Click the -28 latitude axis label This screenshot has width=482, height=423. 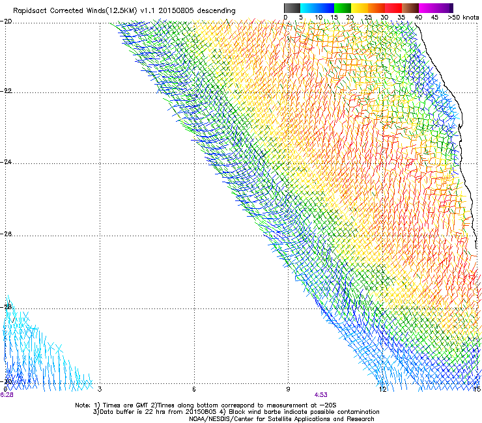[6, 307]
